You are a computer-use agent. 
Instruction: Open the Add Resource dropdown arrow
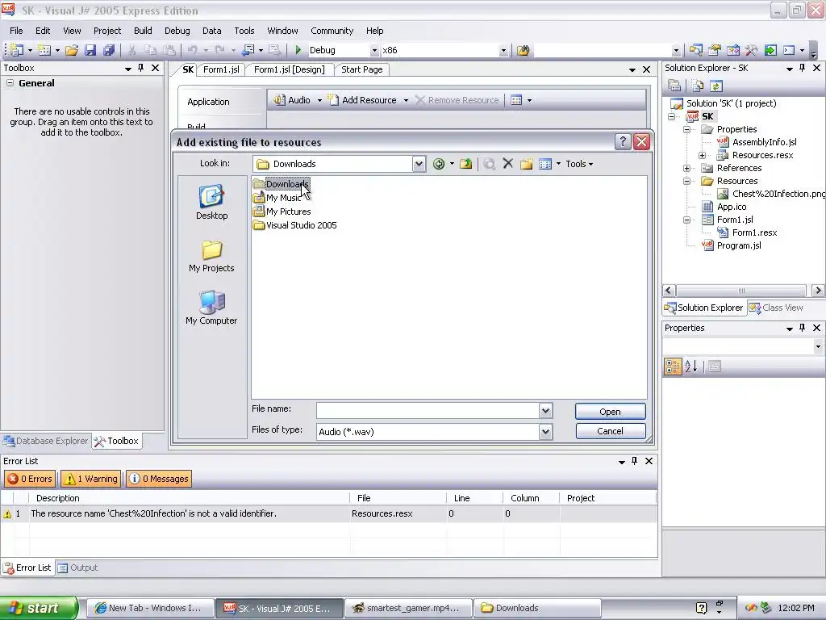(x=406, y=100)
